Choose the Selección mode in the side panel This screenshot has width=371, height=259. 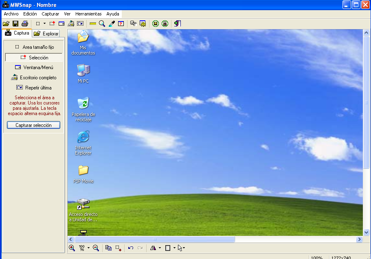point(34,57)
